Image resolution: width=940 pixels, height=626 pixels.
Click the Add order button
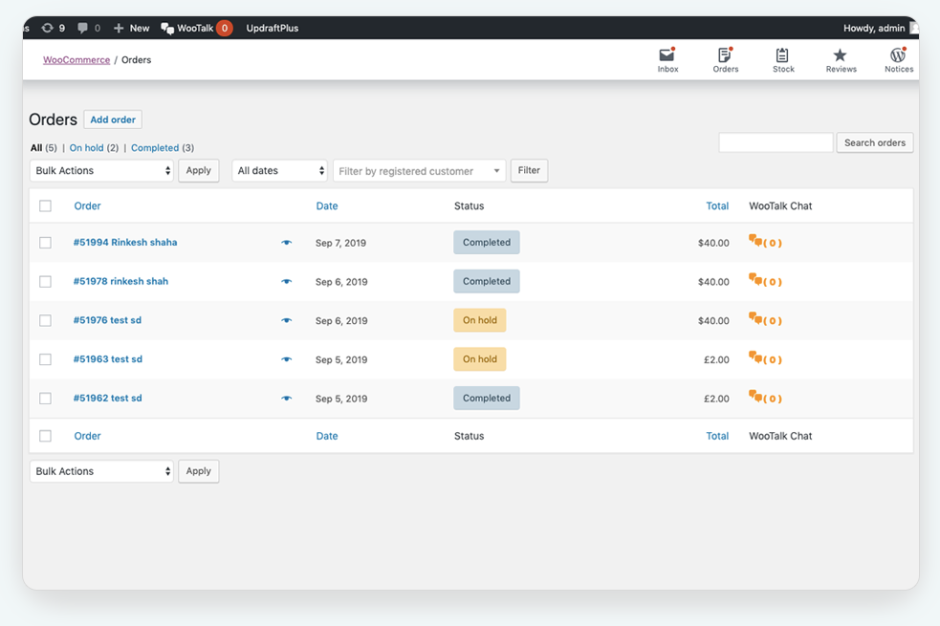112,119
